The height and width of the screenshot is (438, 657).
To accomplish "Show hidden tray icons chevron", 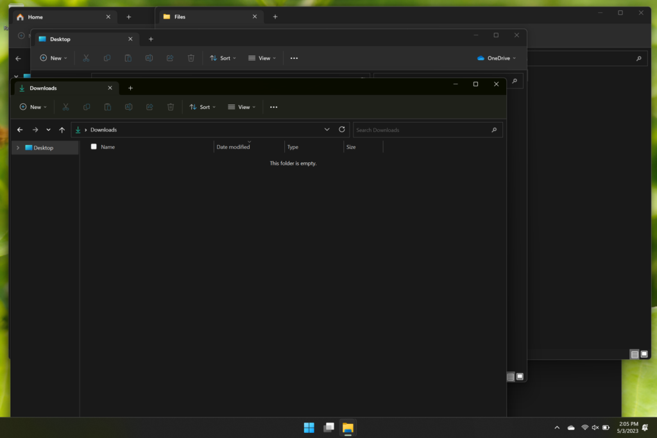I will [x=557, y=428].
